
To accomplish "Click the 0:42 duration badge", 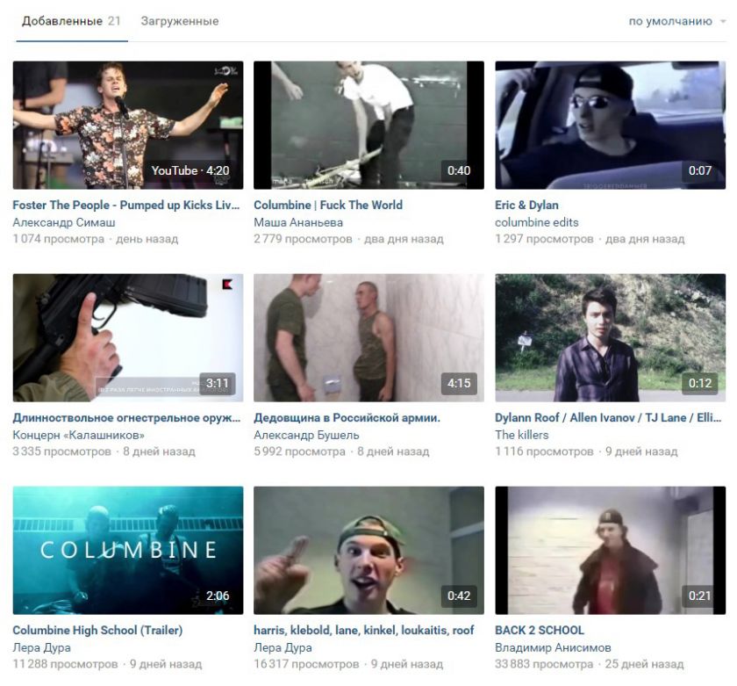I will (458, 596).
